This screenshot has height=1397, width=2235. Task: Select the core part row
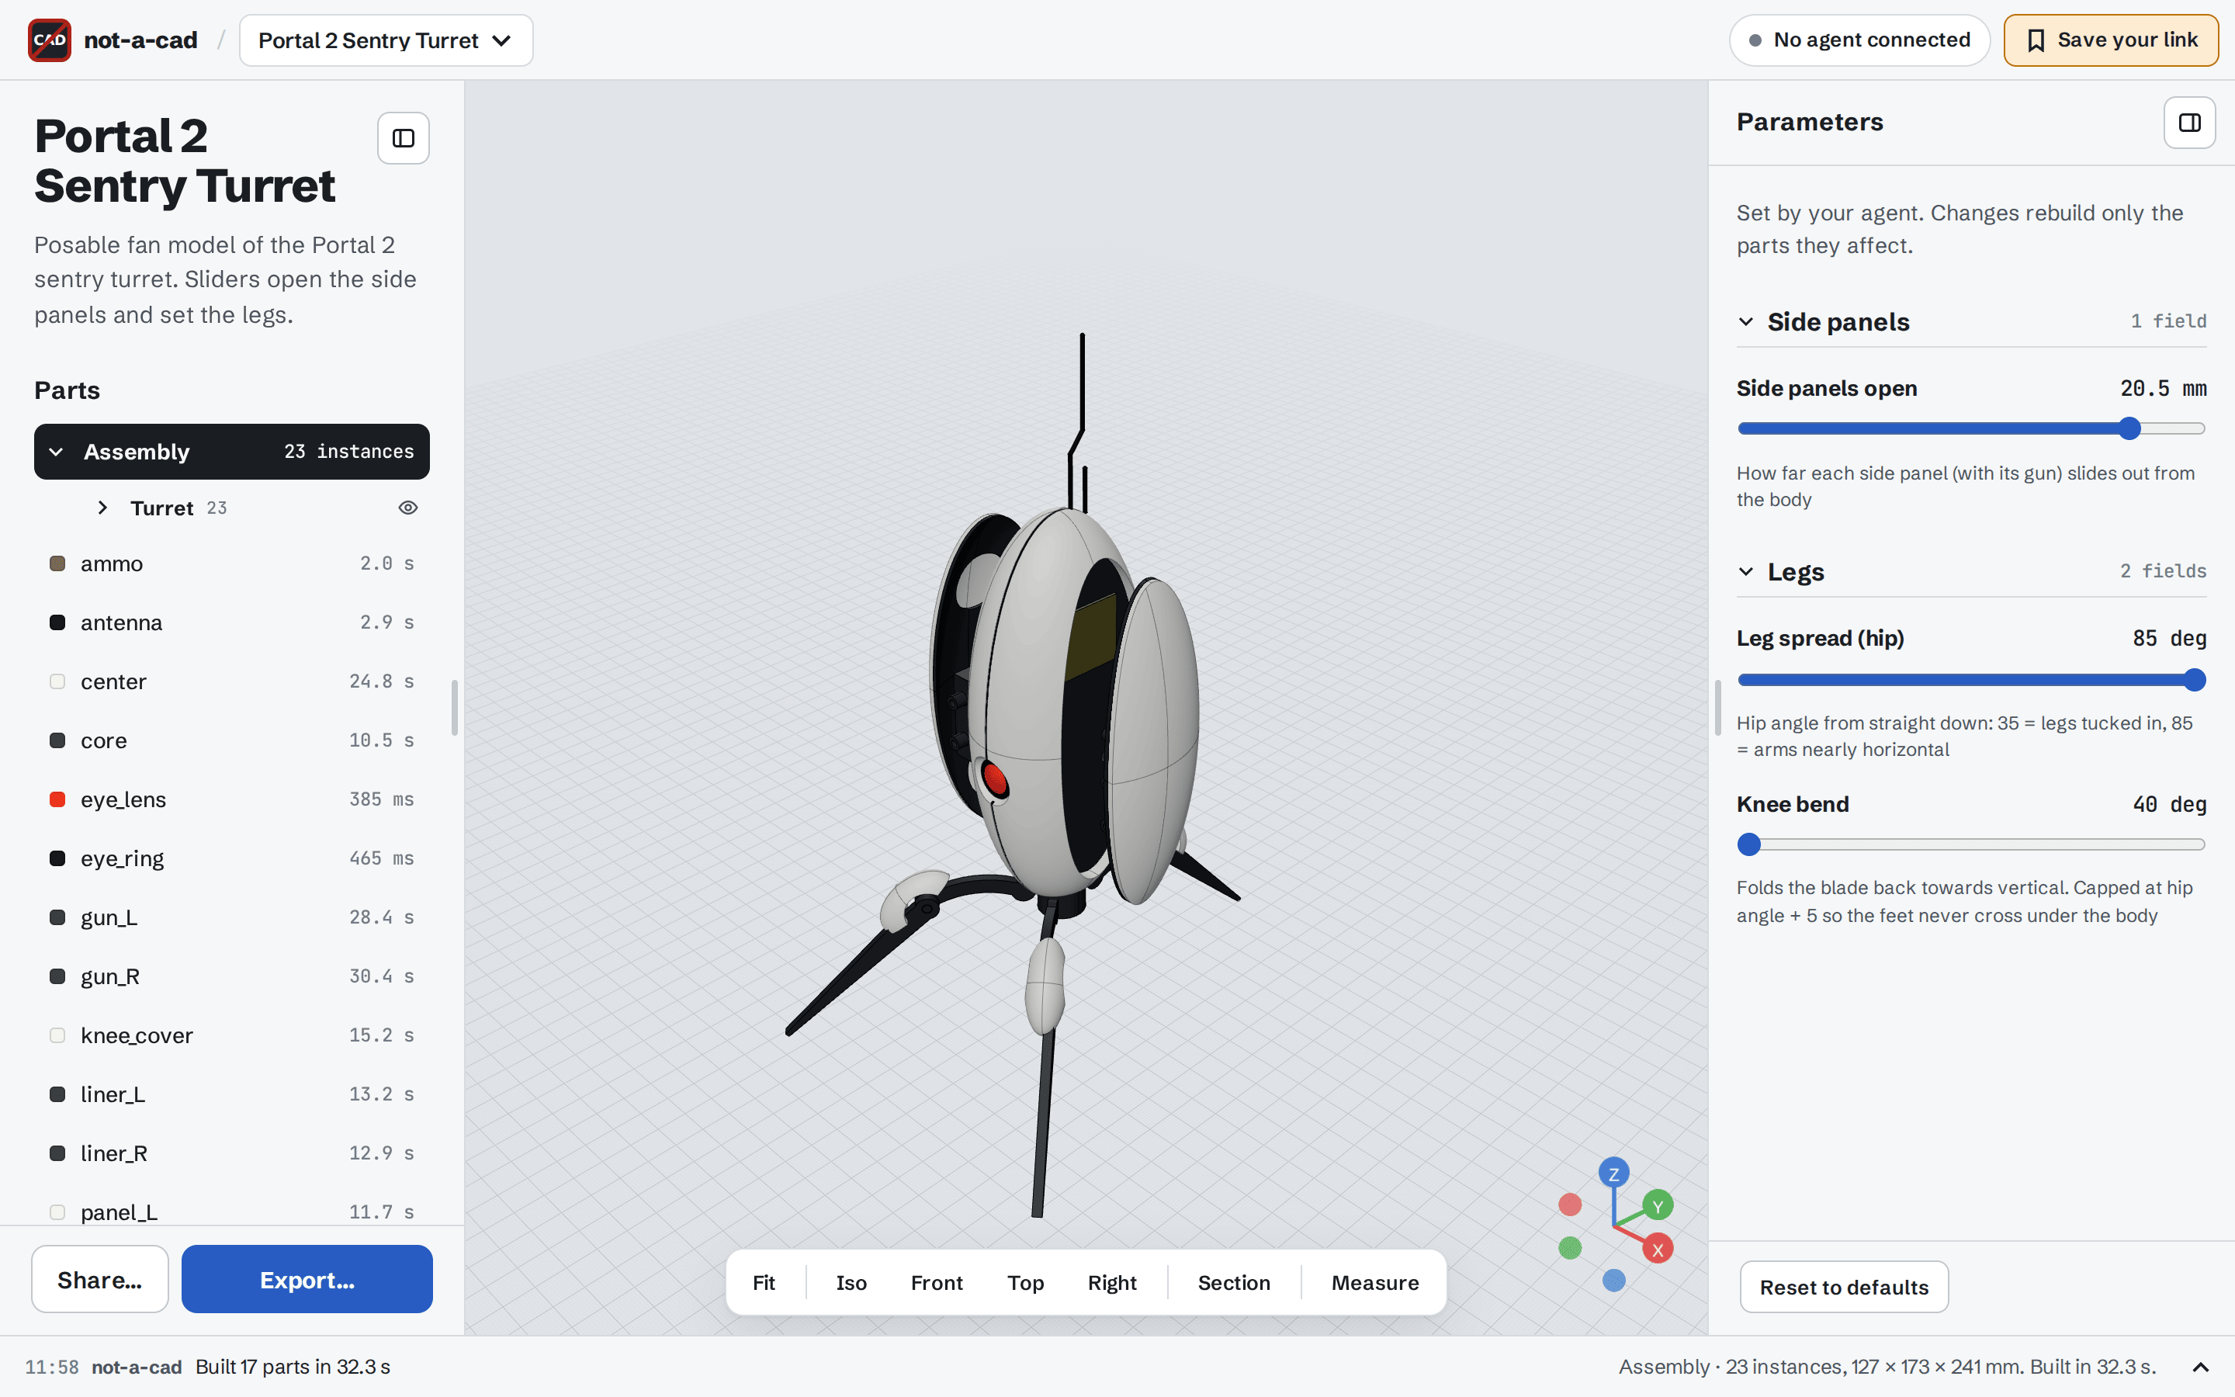(232, 741)
